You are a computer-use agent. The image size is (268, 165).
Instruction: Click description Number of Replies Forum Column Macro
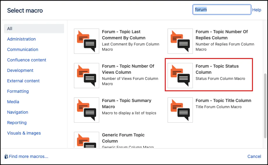[225, 47]
